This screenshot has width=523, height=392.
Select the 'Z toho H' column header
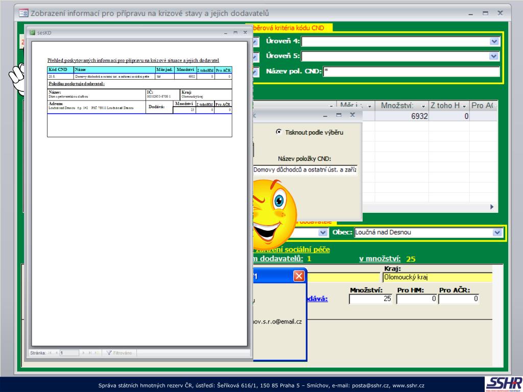449,106
